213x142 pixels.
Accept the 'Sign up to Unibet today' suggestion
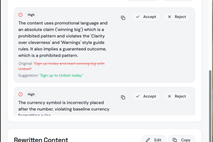tap(146, 17)
